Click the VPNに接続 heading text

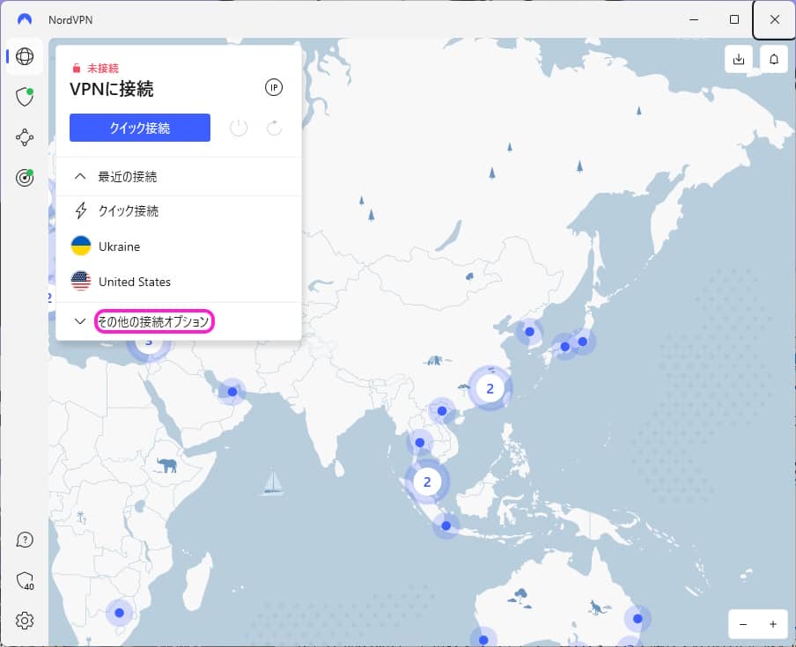tap(111, 89)
